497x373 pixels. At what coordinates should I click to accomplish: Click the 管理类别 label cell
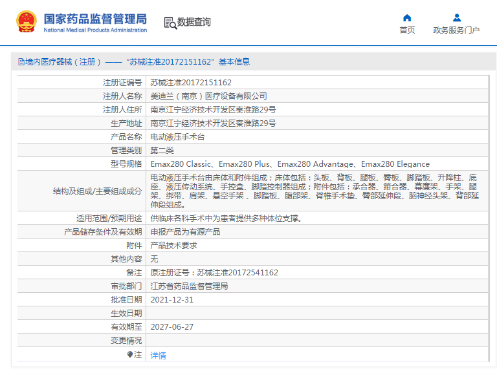point(82,151)
